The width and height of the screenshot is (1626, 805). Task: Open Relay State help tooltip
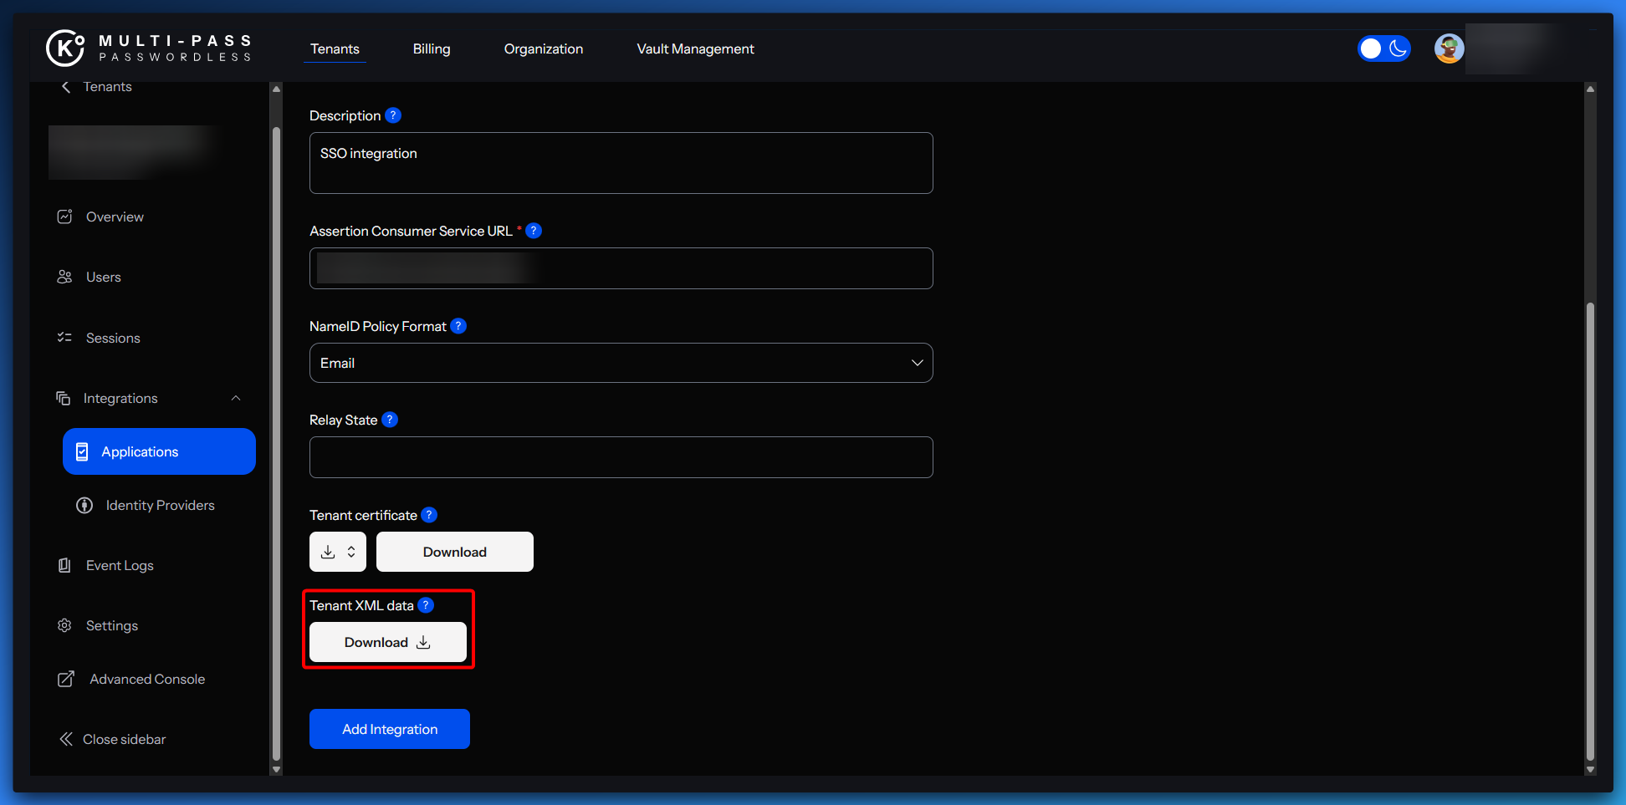390,420
